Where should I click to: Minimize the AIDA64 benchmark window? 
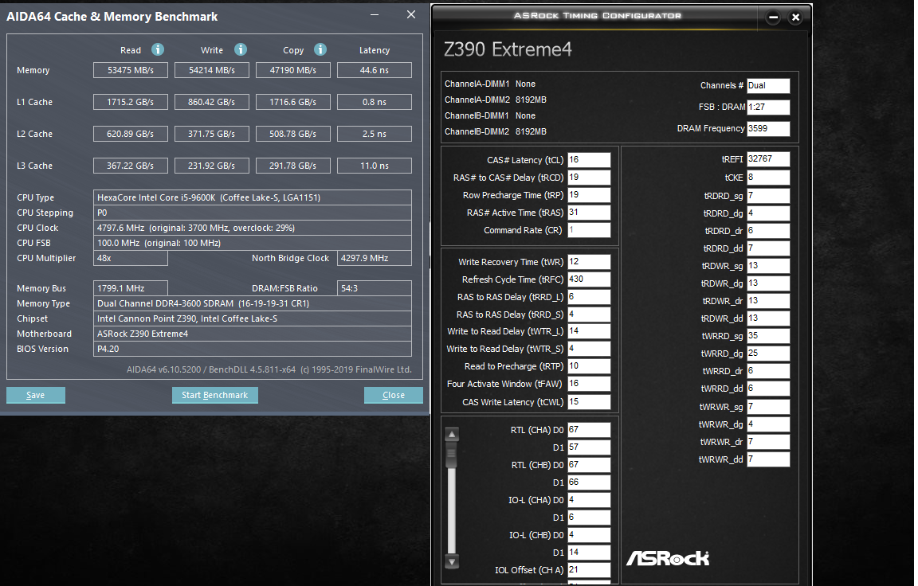coord(375,14)
